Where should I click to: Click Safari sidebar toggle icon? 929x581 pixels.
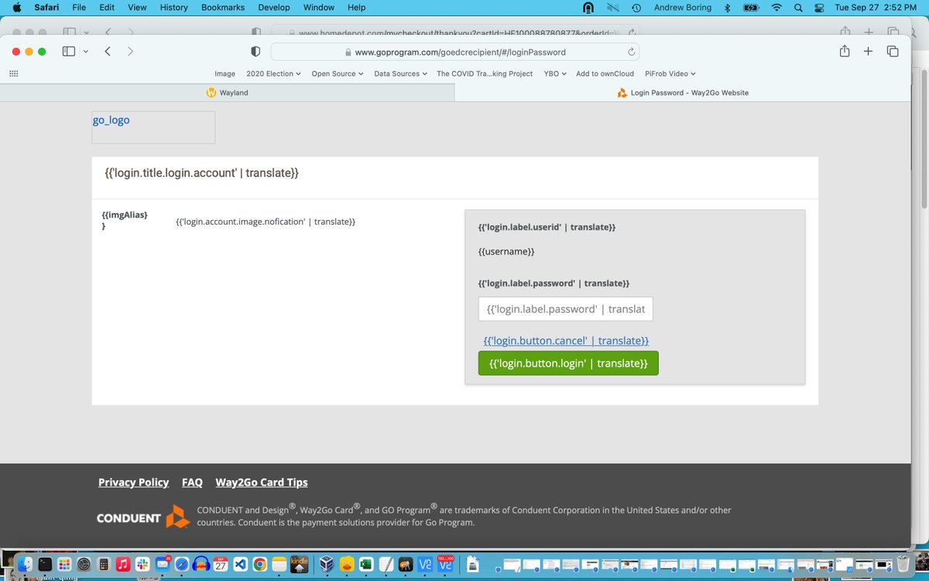(x=68, y=52)
